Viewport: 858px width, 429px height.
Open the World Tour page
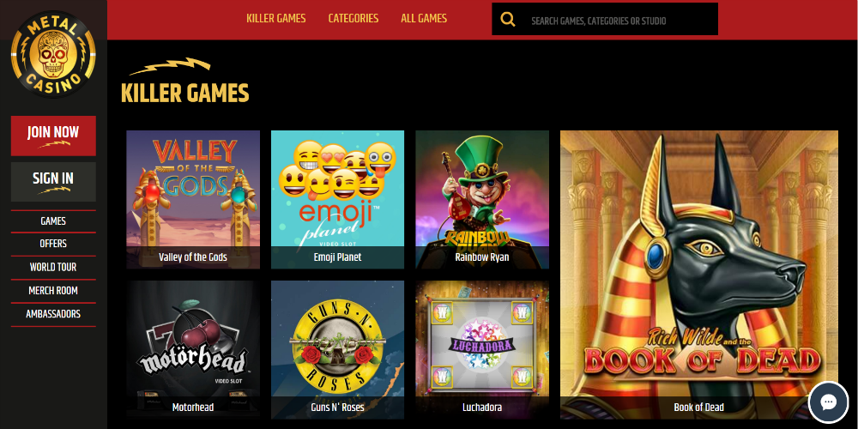(x=53, y=268)
